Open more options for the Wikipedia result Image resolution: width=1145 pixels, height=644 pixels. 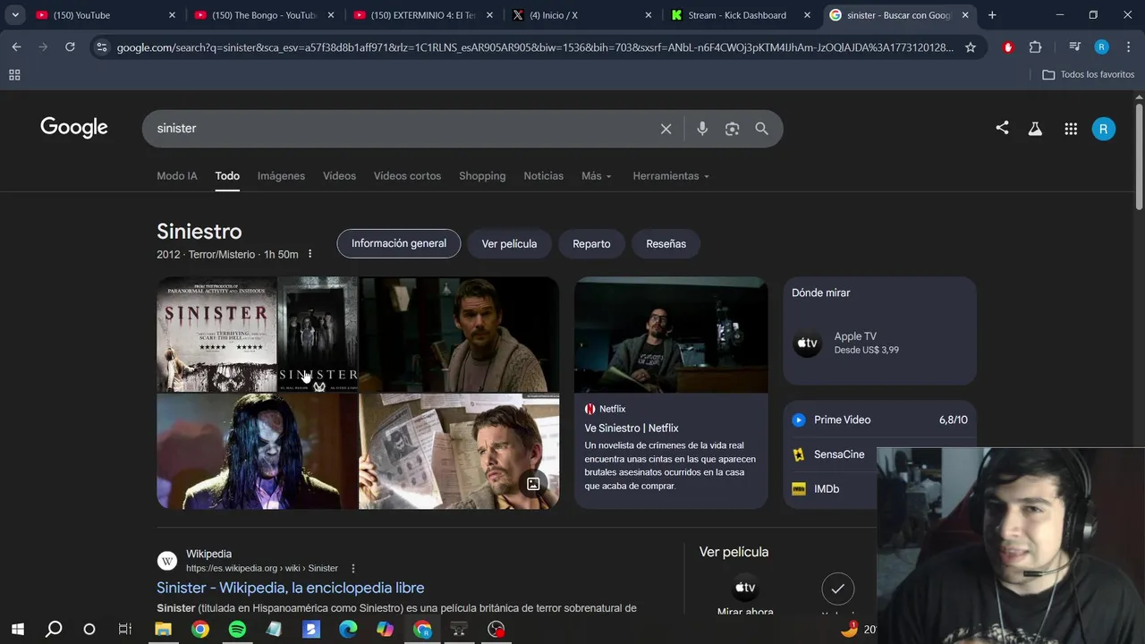pos(353,568)
